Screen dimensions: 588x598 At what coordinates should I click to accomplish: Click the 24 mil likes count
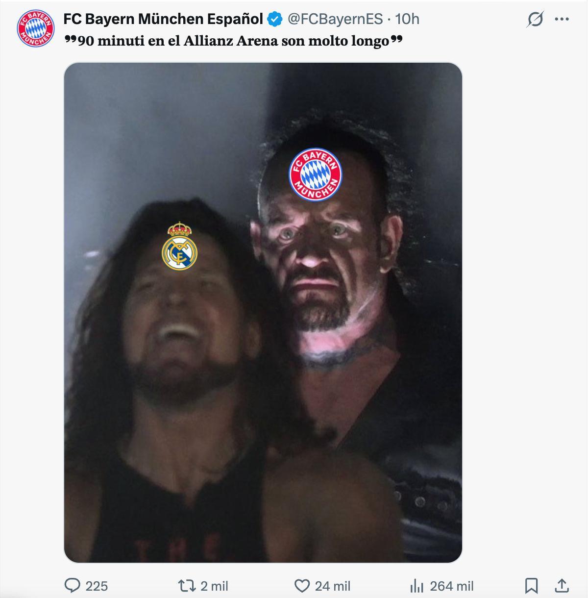pos(333,586)
